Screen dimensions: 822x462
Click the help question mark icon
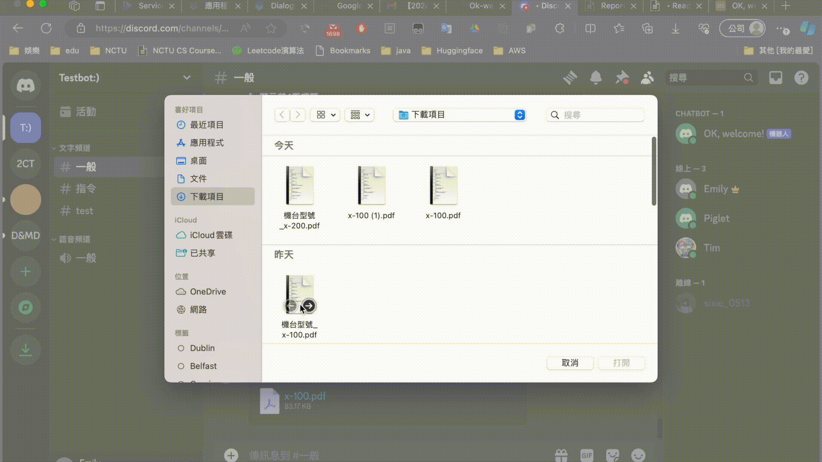pos(801,78)
